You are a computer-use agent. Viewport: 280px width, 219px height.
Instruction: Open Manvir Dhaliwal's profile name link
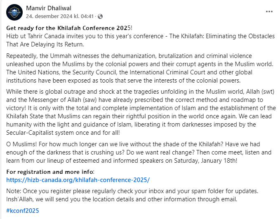[x=49, y=8]
